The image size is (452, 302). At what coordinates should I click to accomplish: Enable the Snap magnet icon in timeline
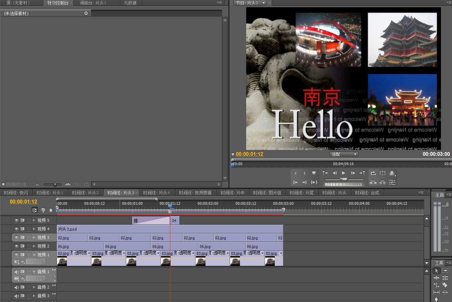(x=35, y=210)
